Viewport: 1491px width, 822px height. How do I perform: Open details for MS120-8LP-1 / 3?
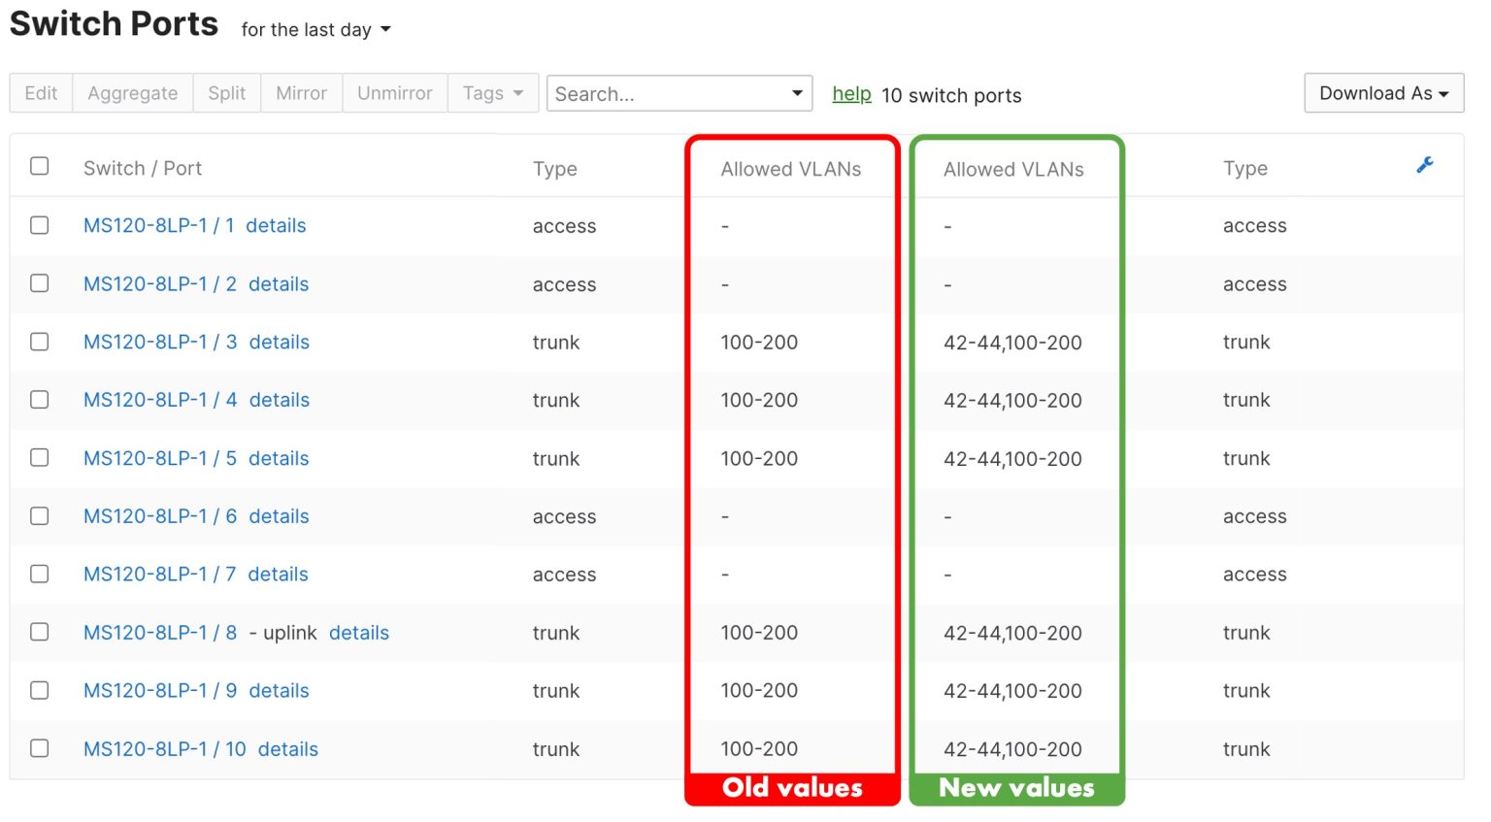click(x=280, y=342)
